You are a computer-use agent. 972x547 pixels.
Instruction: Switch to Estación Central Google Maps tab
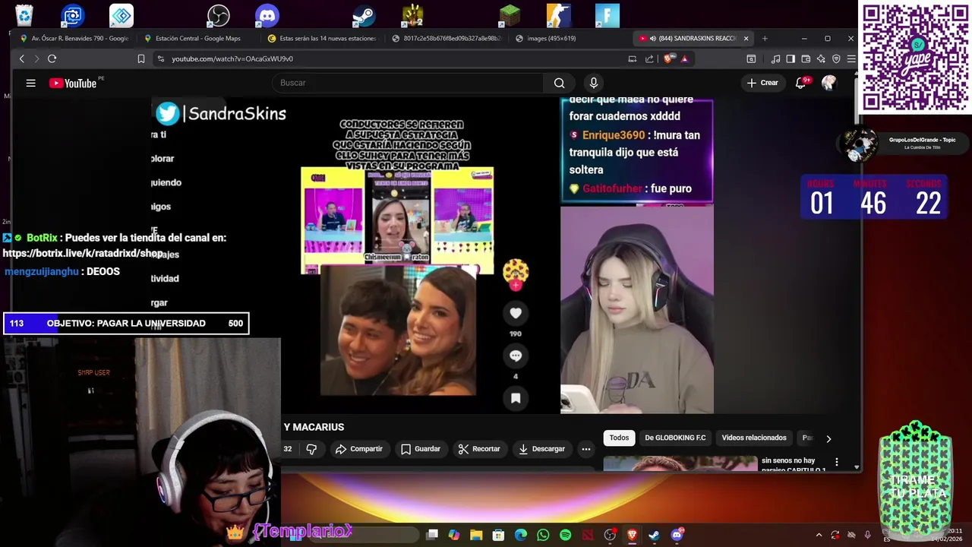(x=197, y=38)
